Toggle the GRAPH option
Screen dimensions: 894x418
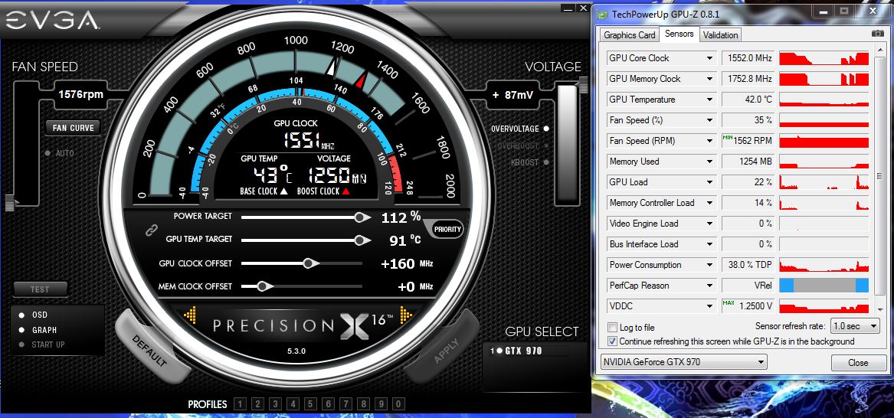point(21,330)
